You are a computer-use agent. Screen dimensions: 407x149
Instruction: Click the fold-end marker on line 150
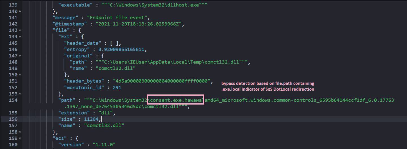pos(20,75)
